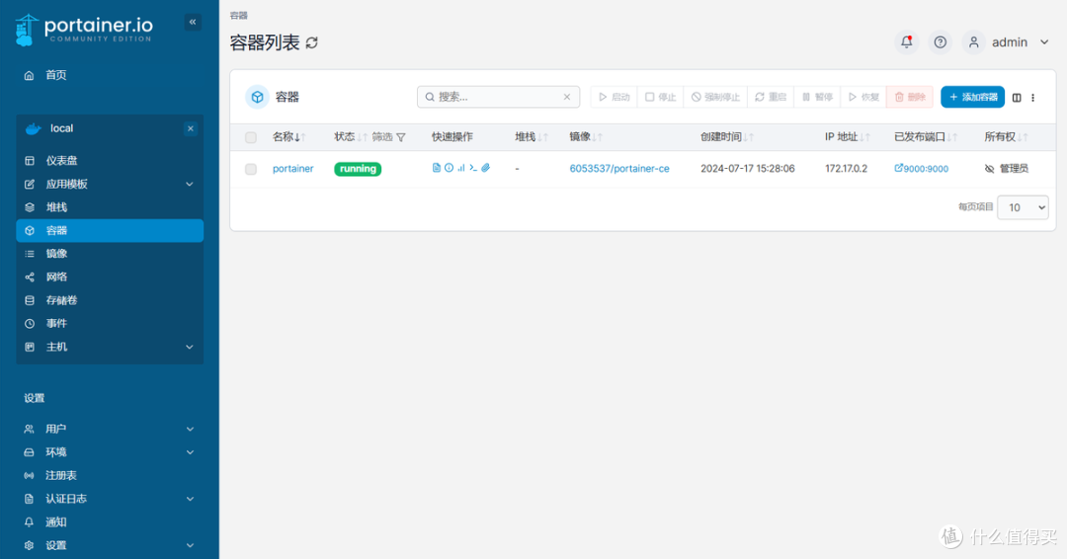Open the portainer container link
This screenshot has height=559, width=1067.
pos(292,169)
